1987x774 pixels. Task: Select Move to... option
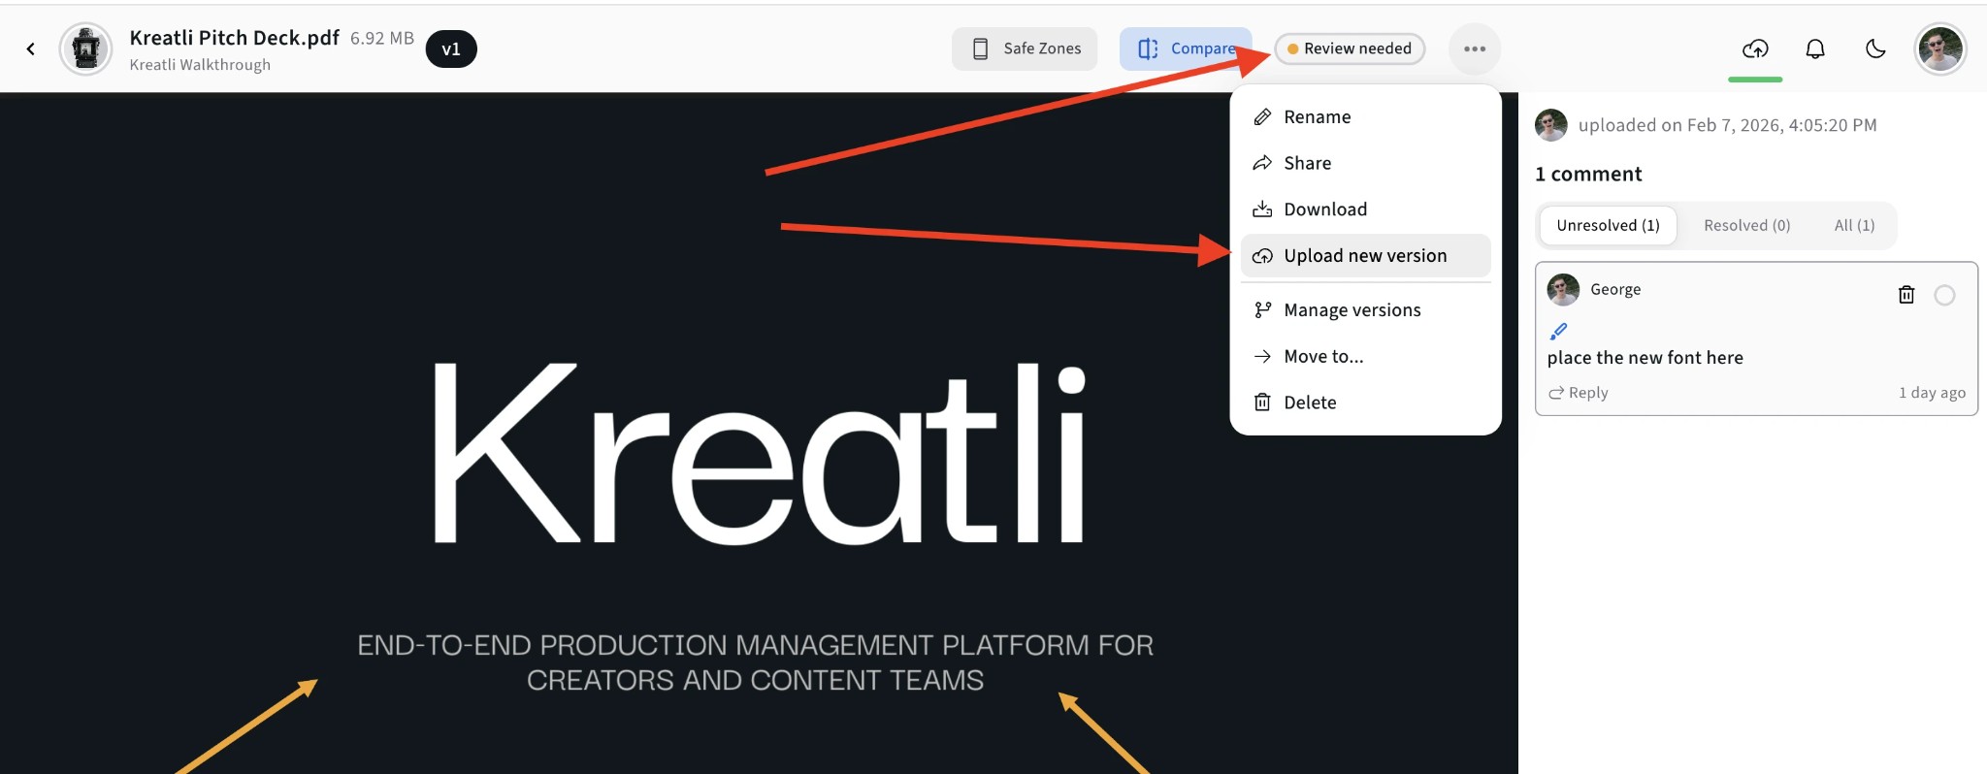tap(1365, 356)
